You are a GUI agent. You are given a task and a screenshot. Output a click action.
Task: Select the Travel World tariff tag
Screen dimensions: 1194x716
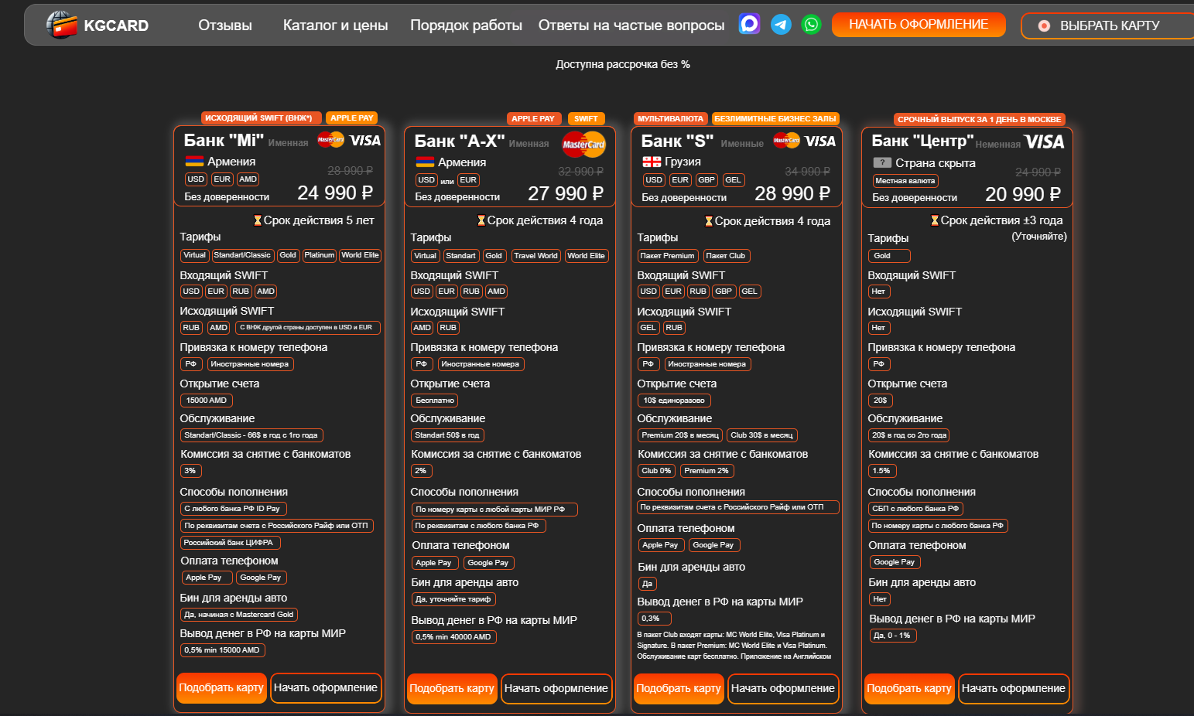[535, 256]
